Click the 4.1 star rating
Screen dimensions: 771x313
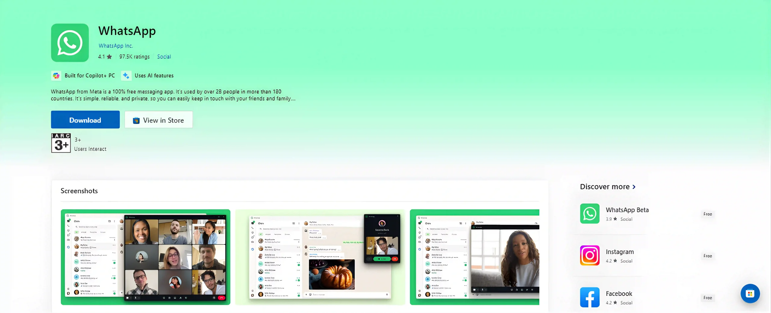pyautogui.click(x=105, y=57)
